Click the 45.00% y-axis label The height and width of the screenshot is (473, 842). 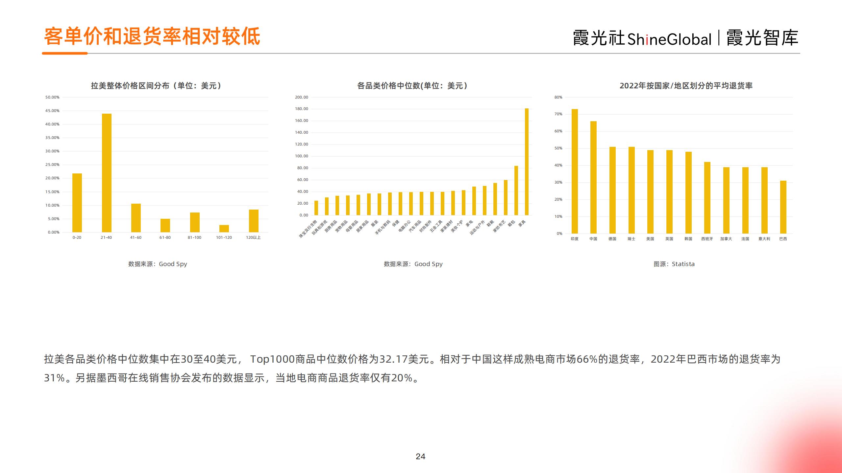coord(52,111)
